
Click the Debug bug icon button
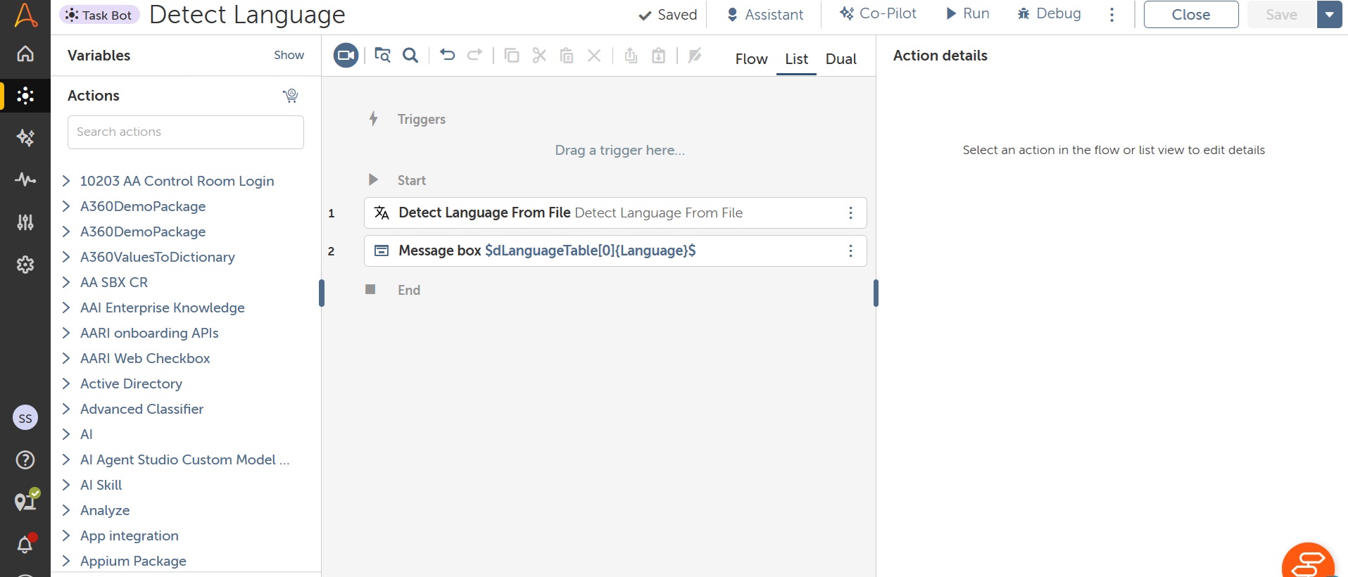[1049, 14]
